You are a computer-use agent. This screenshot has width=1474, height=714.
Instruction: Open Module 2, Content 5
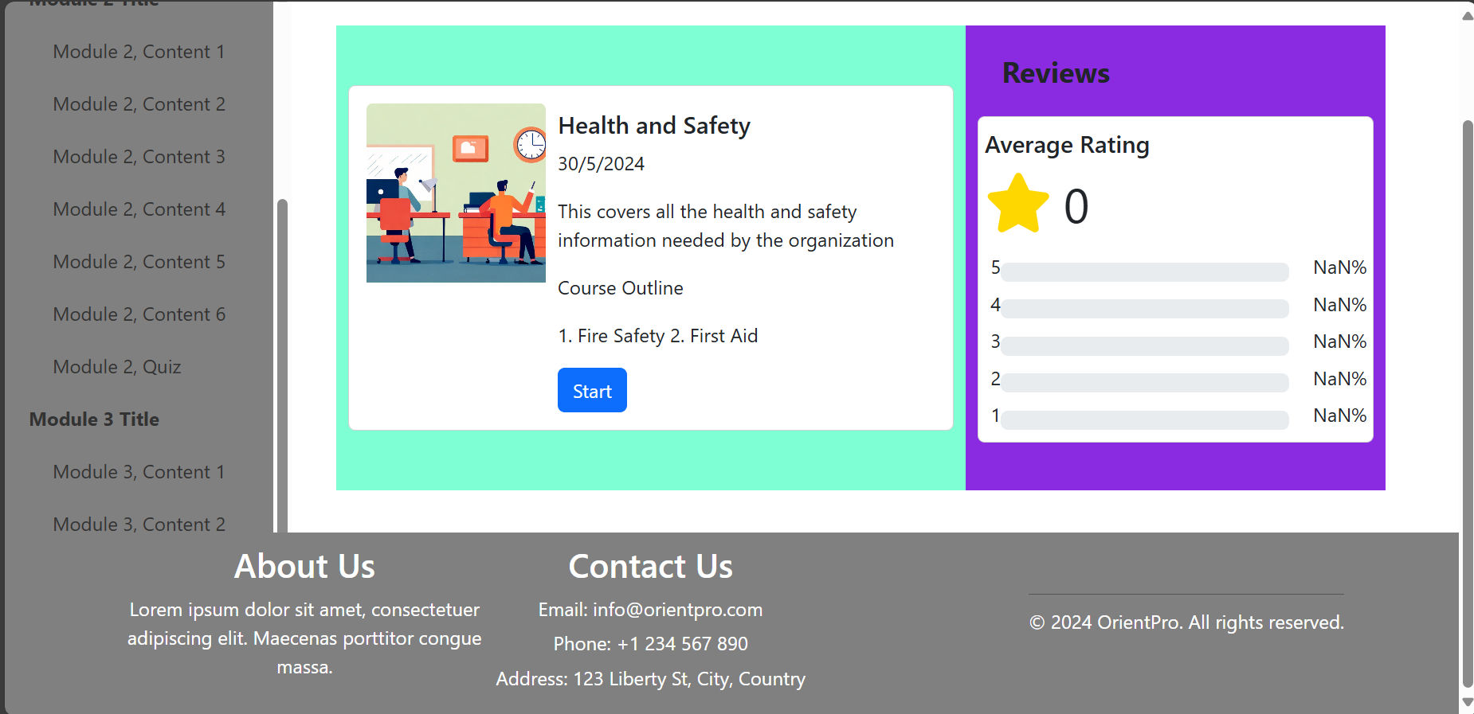pos(139,262)
